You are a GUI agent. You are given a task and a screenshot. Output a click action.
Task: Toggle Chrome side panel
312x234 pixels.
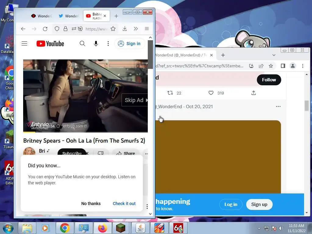283,66
